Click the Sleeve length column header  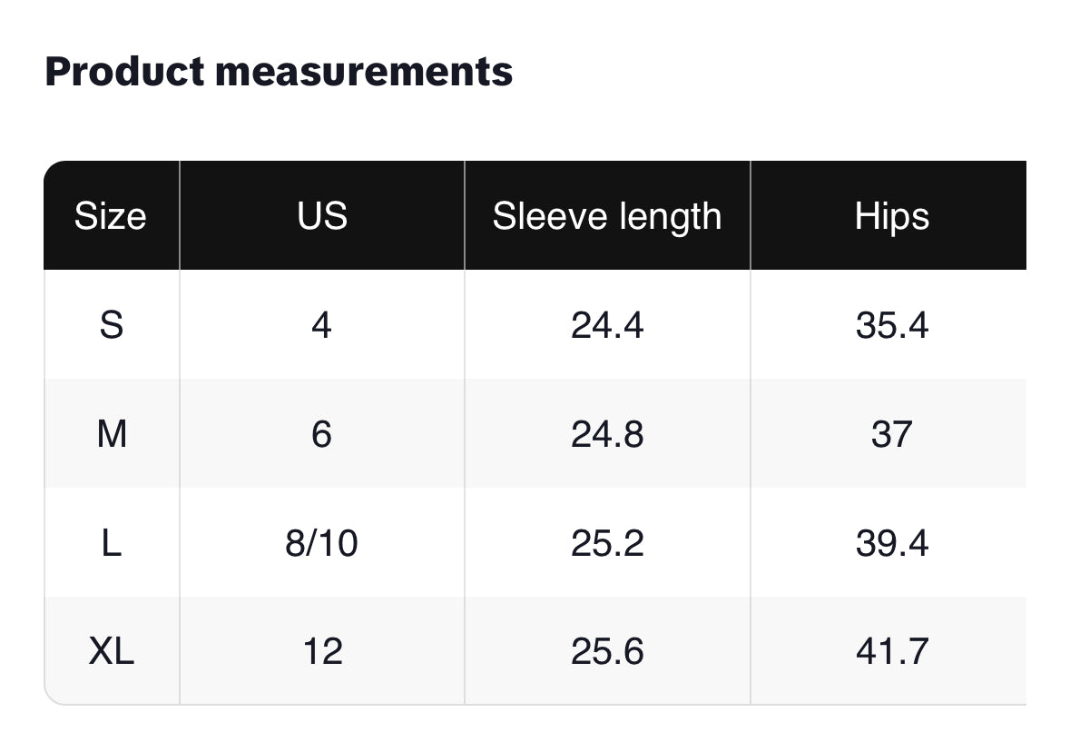[x=607, y=216]
